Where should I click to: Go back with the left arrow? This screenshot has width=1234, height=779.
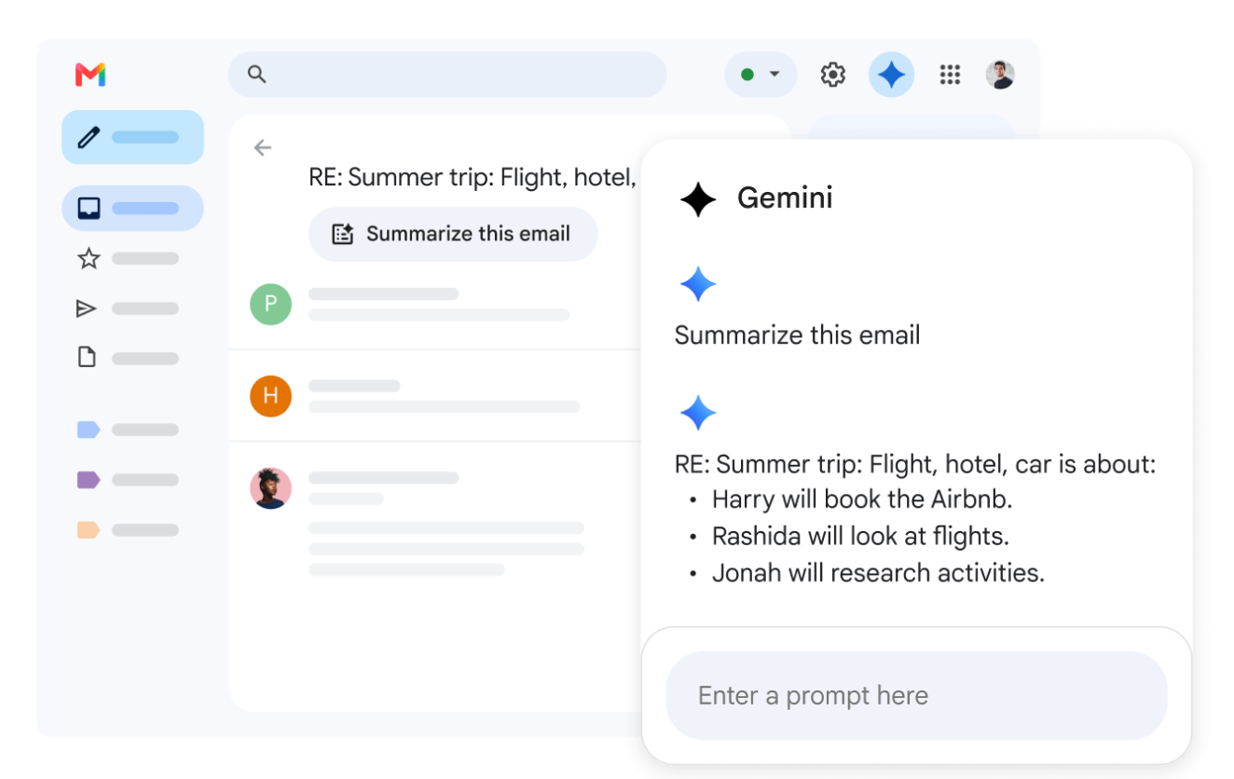tap(263, 147)
